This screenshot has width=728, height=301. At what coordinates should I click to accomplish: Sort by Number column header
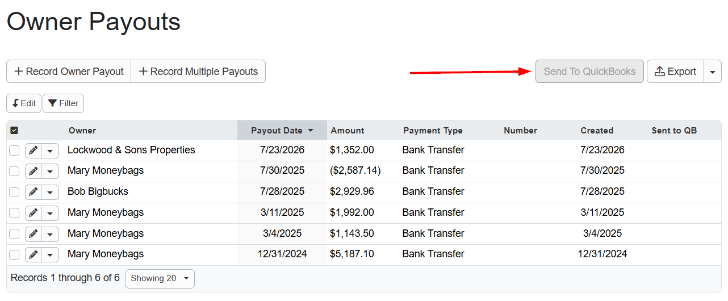tap(520, 131)
